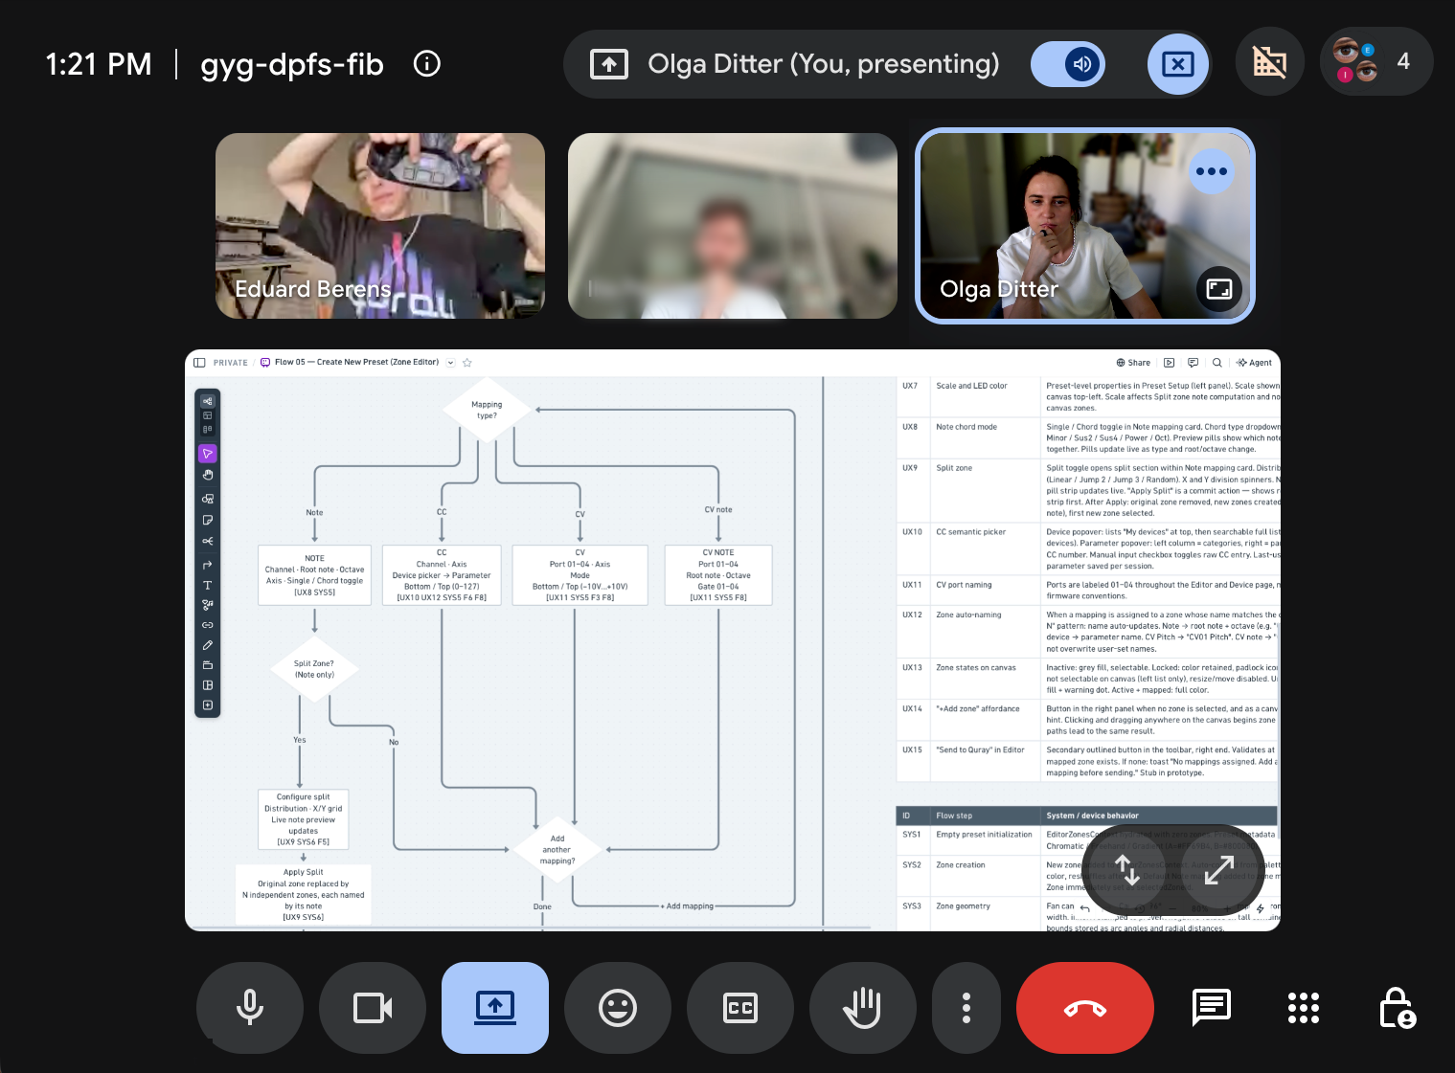Screen dimensions: 1455x1073
Task: Open comments in the document header
Action: click(x=1193, y=363)
